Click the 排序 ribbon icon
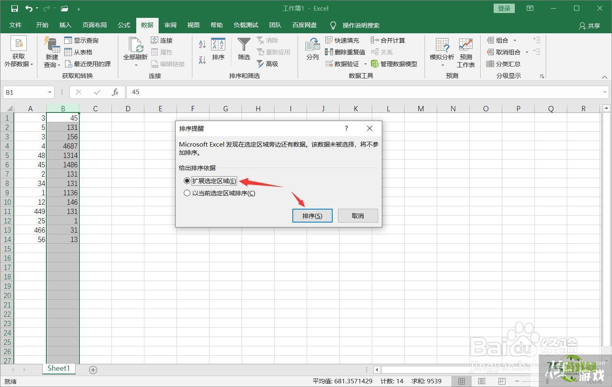This screenshot has height=387, width=612. coord(218,45)
